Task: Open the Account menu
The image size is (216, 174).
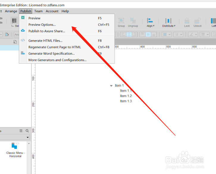Action: pyautogui.click(x=52, y=11)
